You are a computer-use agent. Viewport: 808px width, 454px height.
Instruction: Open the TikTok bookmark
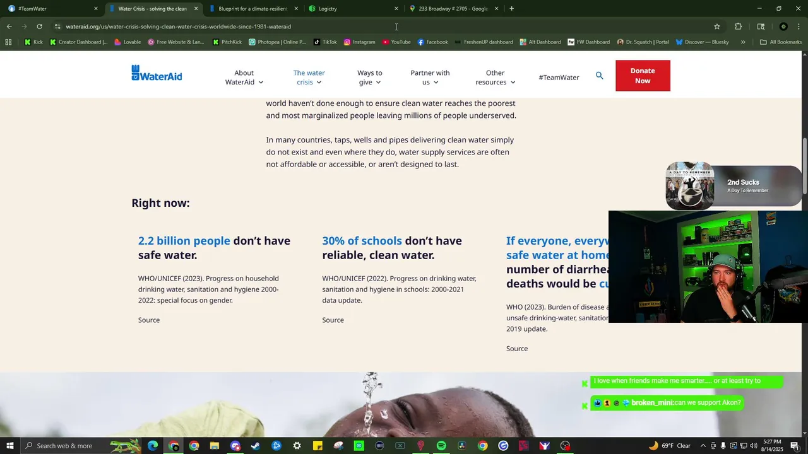[325, 42]
